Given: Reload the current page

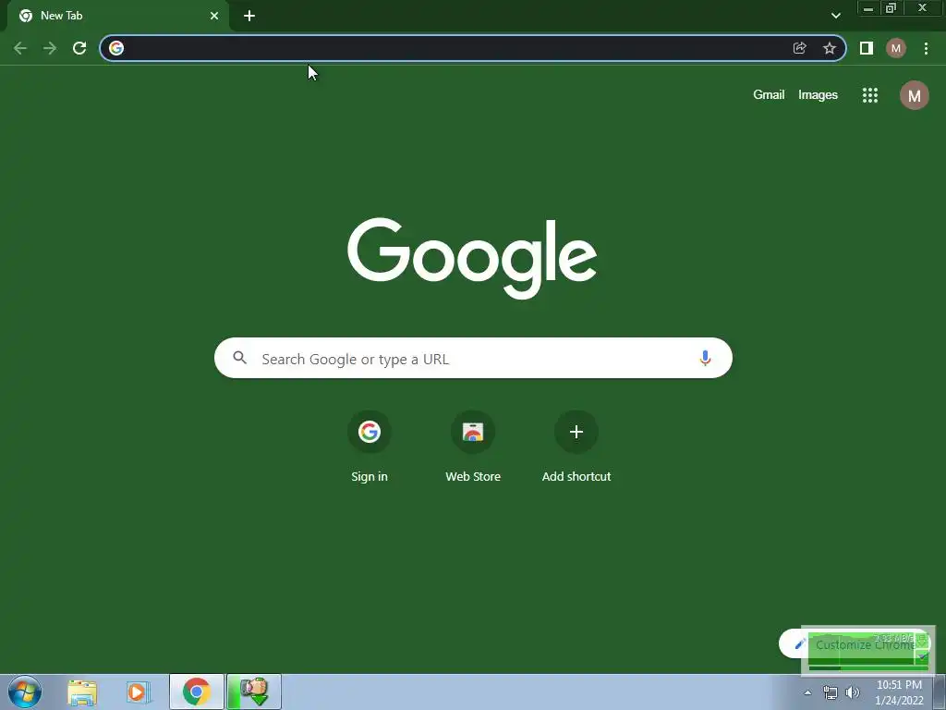Looking at the screenshot, I should [x=79, y=48].
